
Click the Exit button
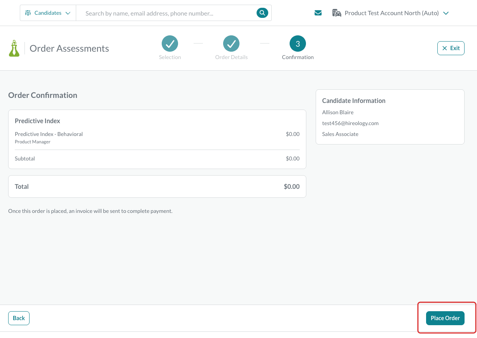pyautogui.click(x=451, y=48)
